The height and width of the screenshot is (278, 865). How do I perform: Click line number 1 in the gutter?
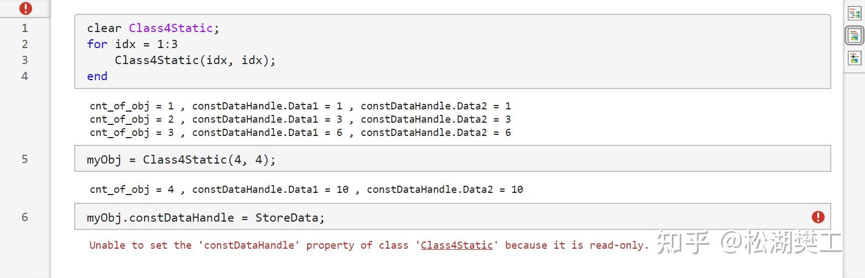(x=24, y=28)
